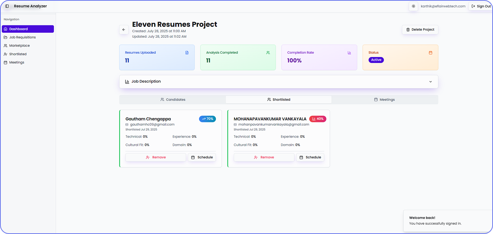Open Dashboard in the navigation
The height and width of the screenshot is (234, 493).
point(28,29)
